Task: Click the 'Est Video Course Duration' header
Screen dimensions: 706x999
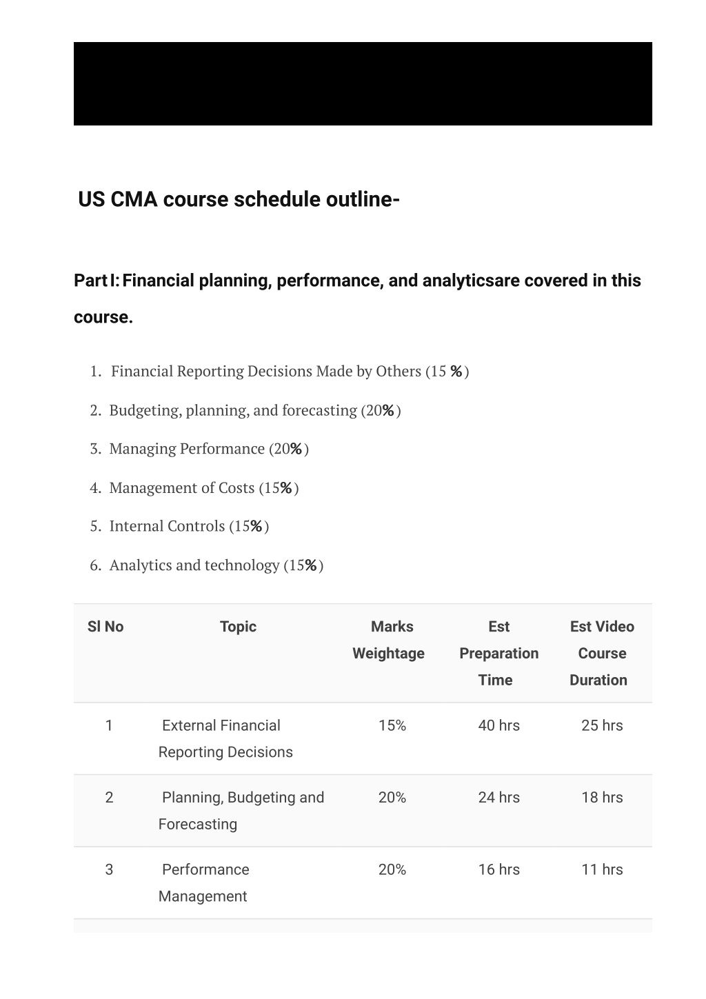Action: [602, 653]
